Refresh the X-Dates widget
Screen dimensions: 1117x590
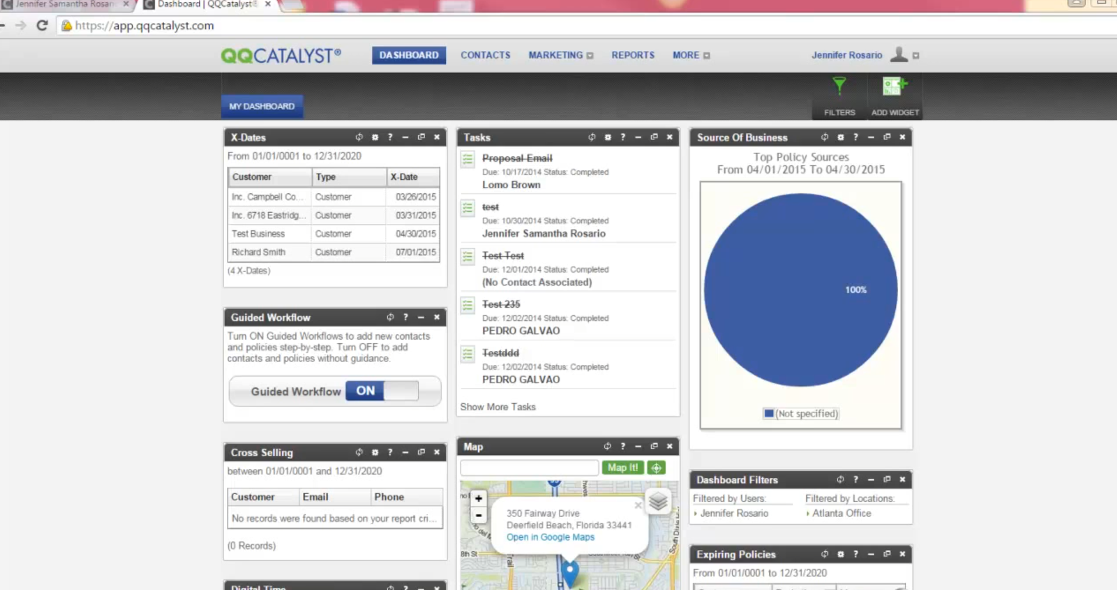tap(359, 137)
